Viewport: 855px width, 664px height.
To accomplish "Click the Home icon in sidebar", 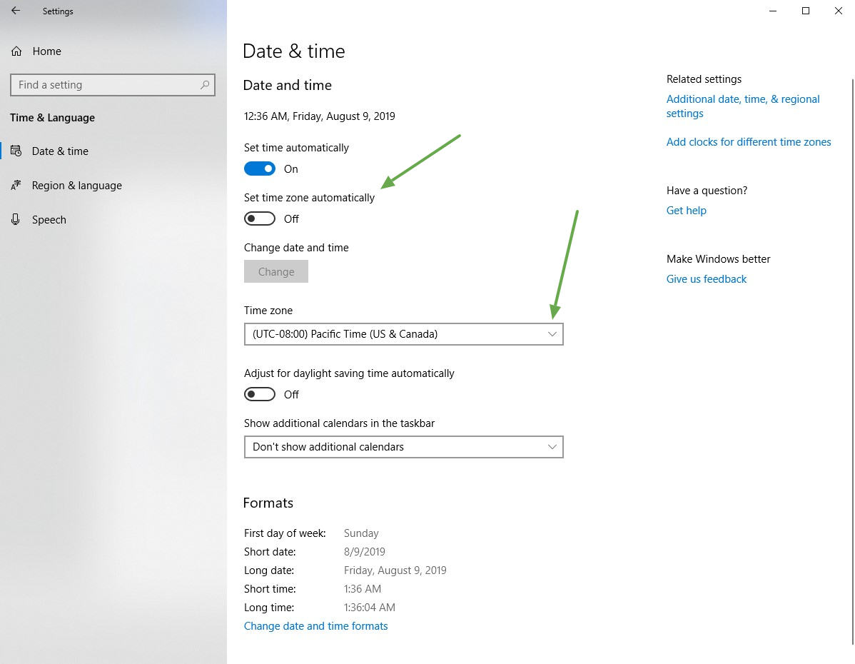I will click(16, 51).
